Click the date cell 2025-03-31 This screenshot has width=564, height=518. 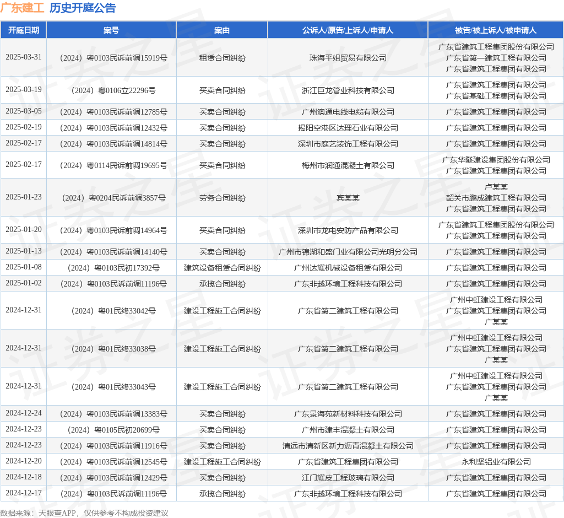click(23, 57)
